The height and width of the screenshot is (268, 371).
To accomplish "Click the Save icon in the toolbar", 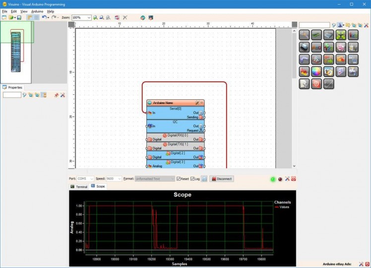I will click(19, 17).
